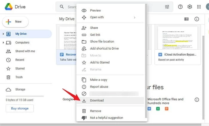
Task: Select Download from context menu
Action: click(97, 100)
